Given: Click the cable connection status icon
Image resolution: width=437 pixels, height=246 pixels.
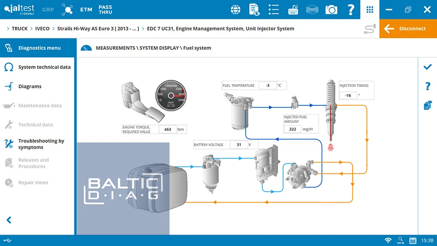Looking at the screenshot, I should click(370, 29).
